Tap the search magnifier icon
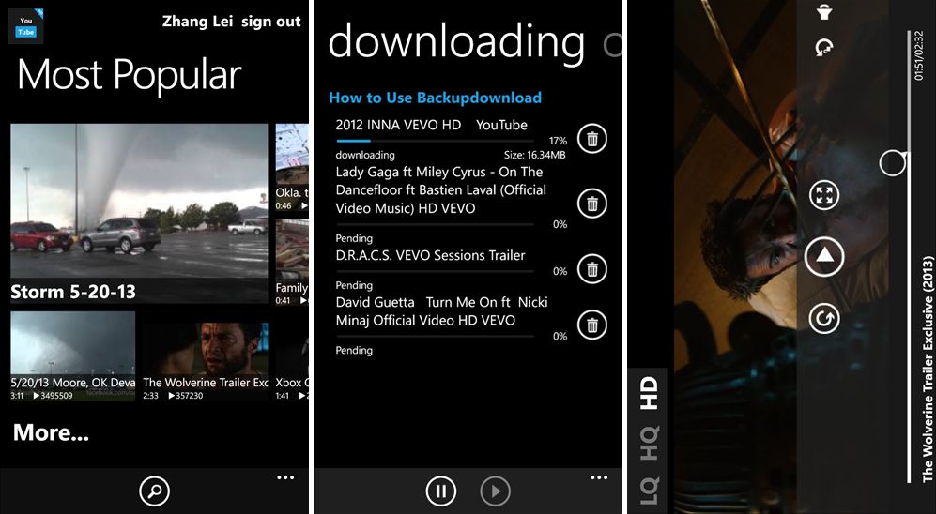936x514 pixels. pos(155,491)
